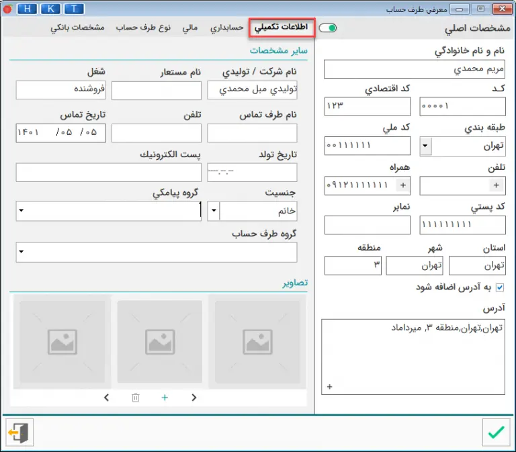Go to previous image with left chevron

(107, 398)
